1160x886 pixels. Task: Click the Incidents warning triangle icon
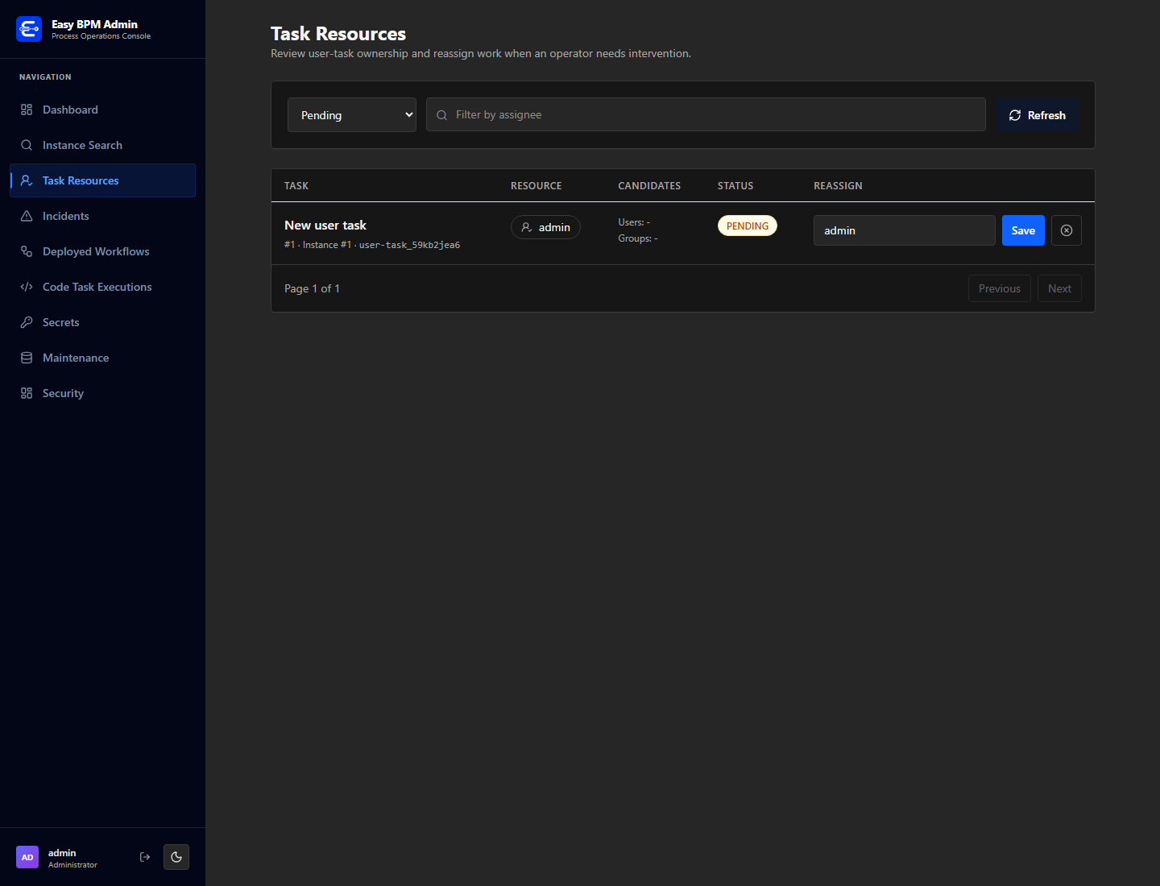click(27, 216)
